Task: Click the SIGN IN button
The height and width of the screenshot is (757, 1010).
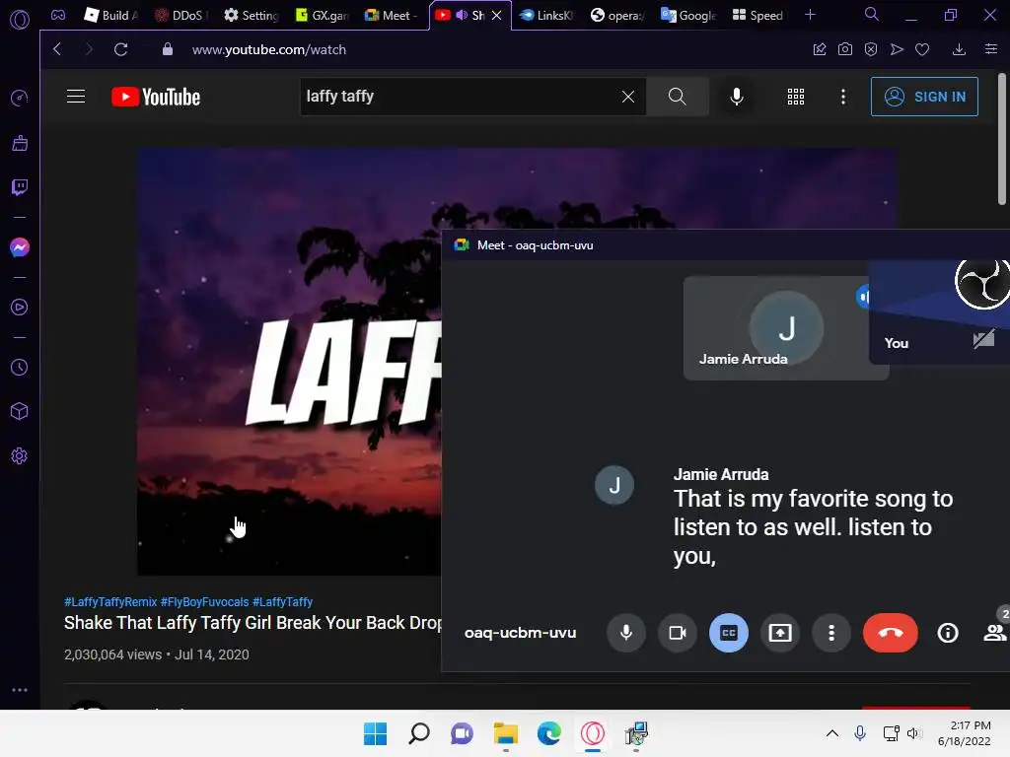Action: 924,97
